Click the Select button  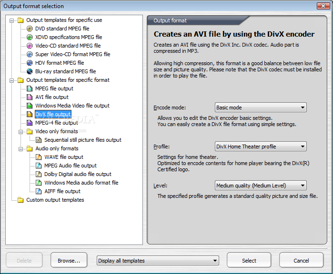click(x=249, y=260)
